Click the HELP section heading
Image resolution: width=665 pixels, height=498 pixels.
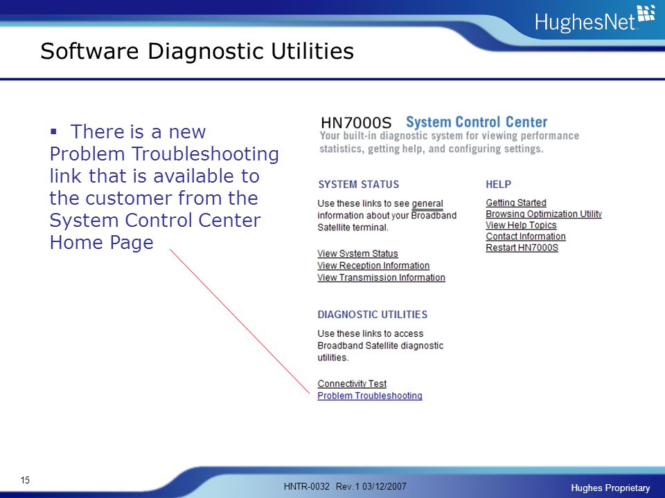[x=498, y=184]
